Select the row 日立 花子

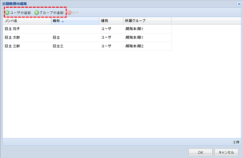click(87, 29)
